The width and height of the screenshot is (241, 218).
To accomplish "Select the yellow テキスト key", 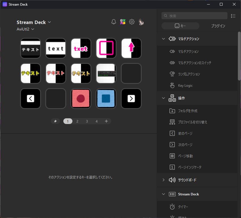I will tap(31, 73).
